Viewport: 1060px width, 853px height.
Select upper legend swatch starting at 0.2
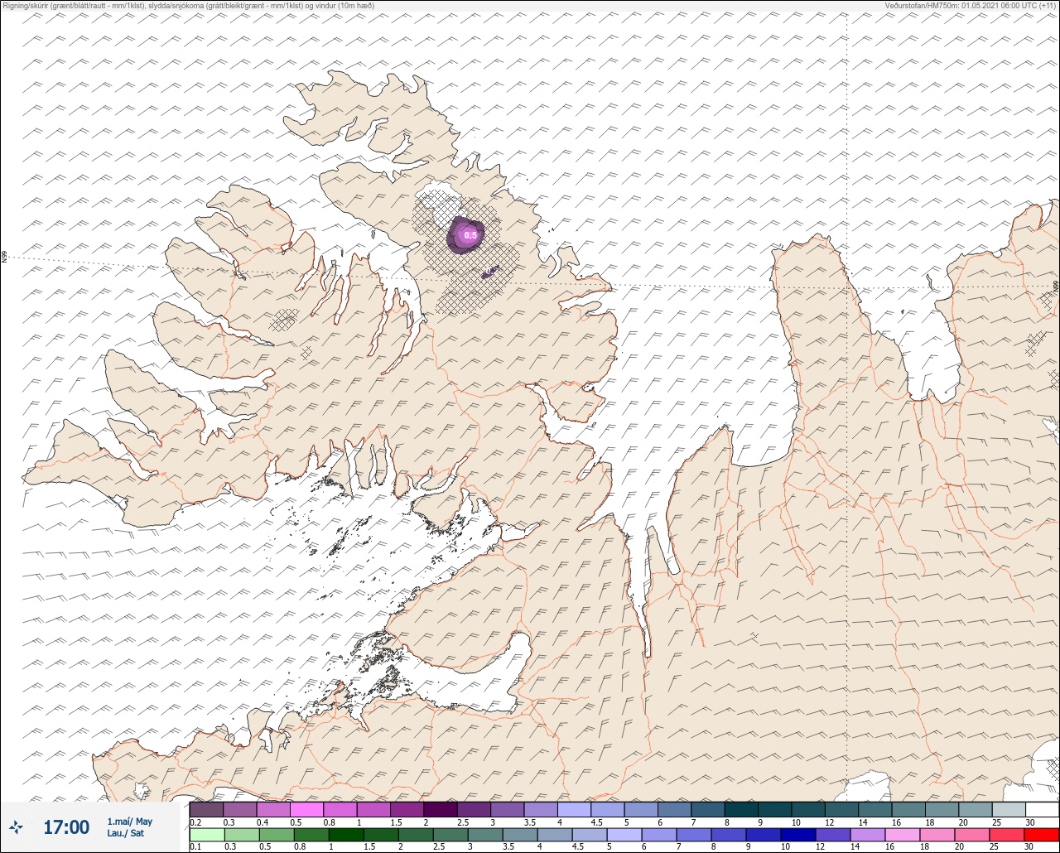click(206, 809)
